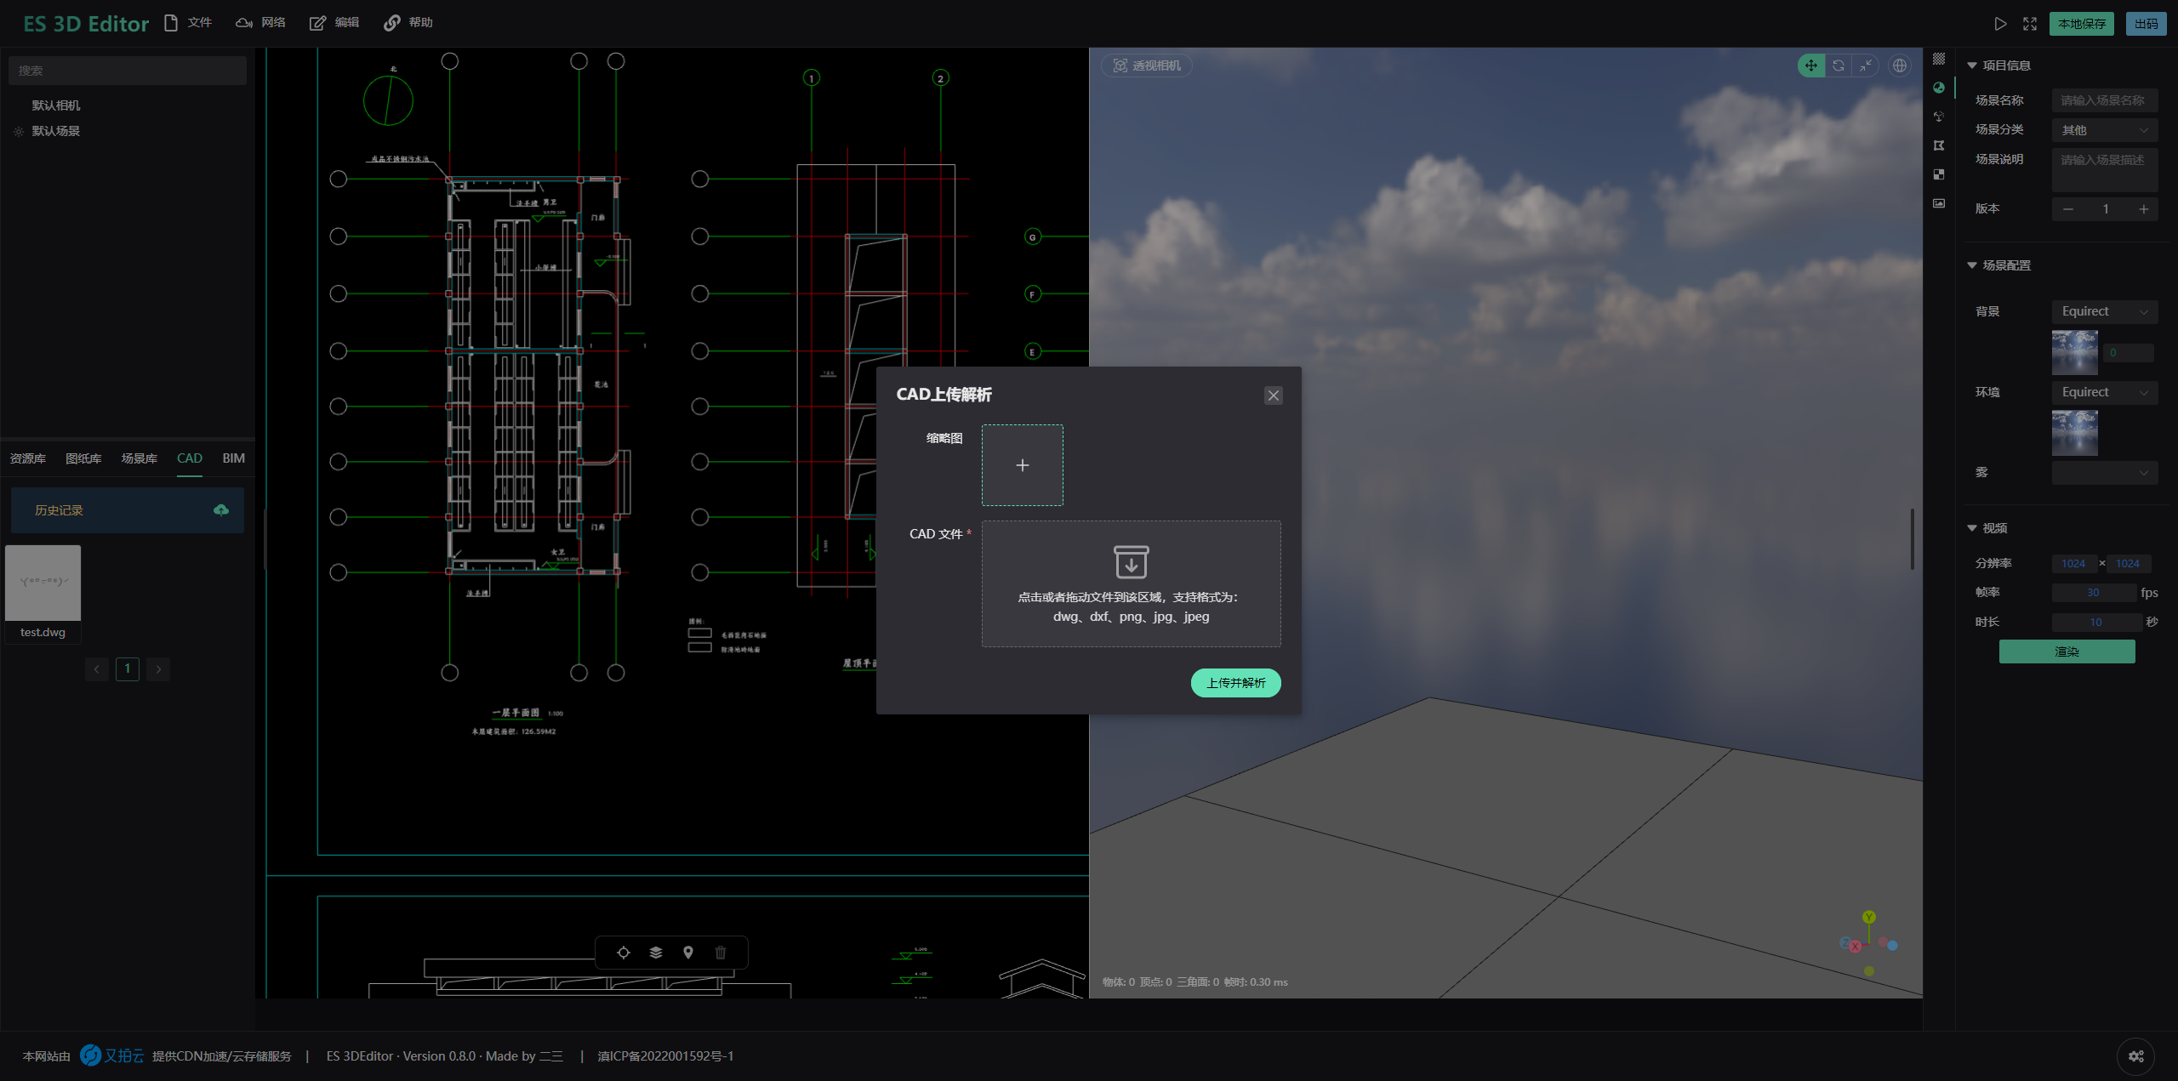Select 默认相机 in the scene tree
The image size is (2178, 1081).
coord(56,105)
